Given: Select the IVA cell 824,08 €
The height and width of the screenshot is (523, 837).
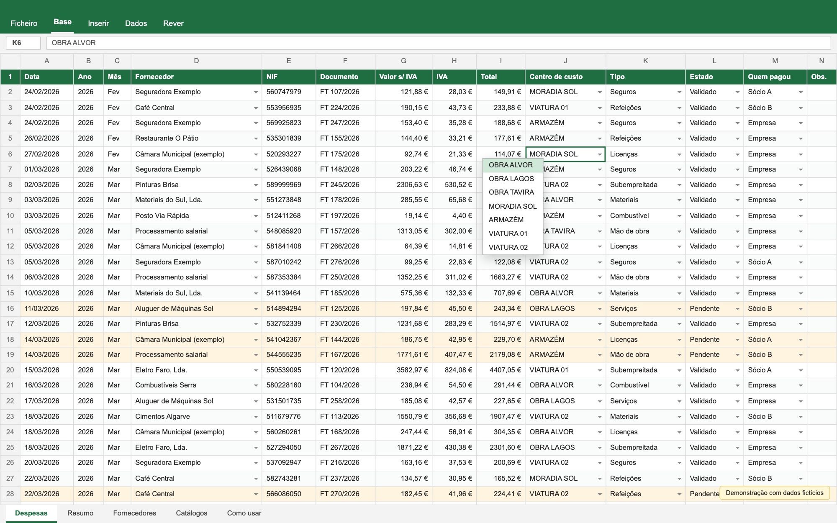Looking at the screenshot, I should (x=454, y=370).
